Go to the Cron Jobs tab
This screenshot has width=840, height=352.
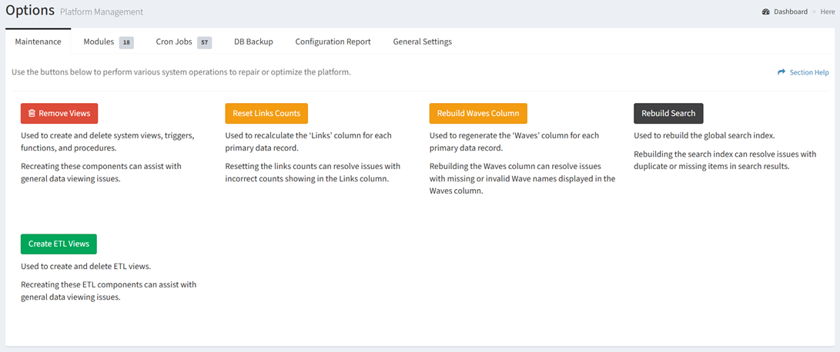pos(174,42)
